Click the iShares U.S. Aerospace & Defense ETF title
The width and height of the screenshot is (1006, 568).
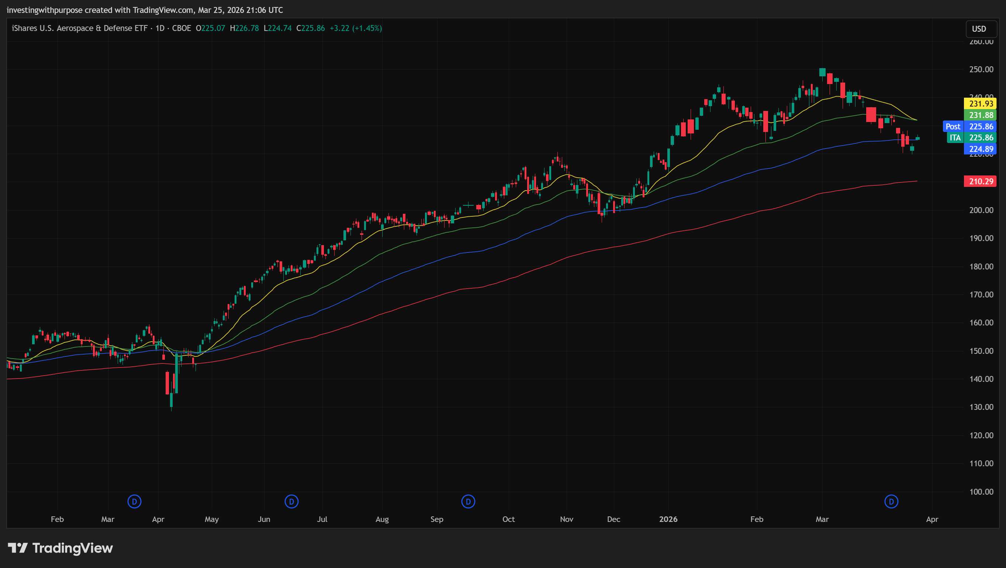click(x=80, y=28)
